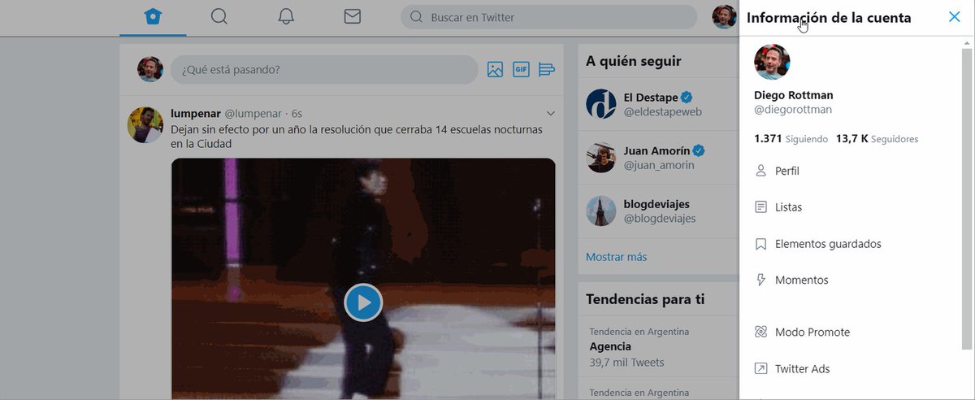The height and width of the screenshot is (400, 975).
Task: Play the video in lumpenar's tweet
Action: point(363,302)
